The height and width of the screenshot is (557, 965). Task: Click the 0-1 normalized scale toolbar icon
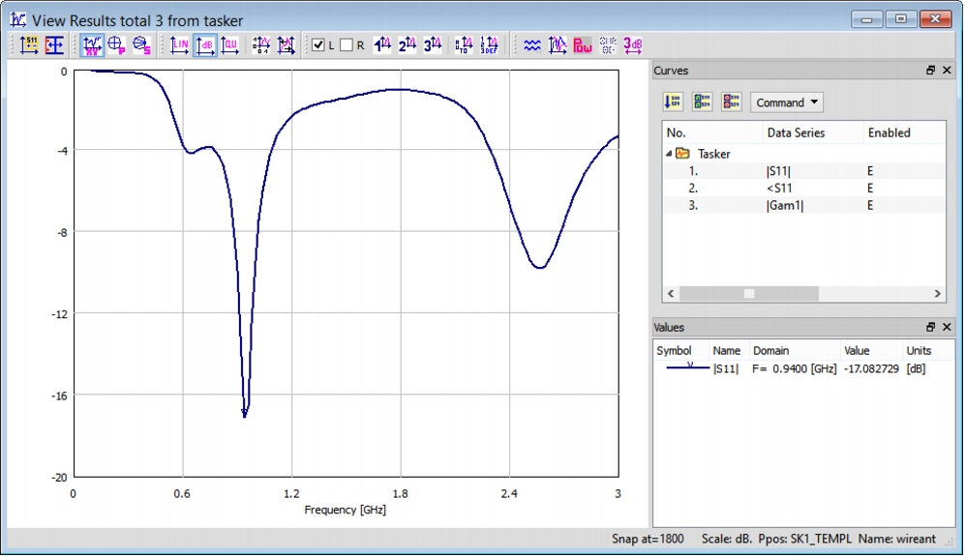[261, 44]
